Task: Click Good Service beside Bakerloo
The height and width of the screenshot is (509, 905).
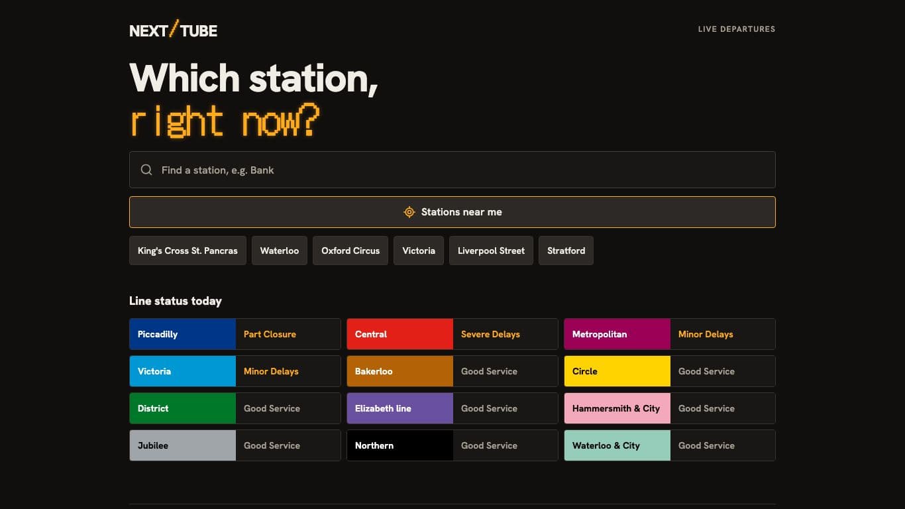Action: (489, 371)
